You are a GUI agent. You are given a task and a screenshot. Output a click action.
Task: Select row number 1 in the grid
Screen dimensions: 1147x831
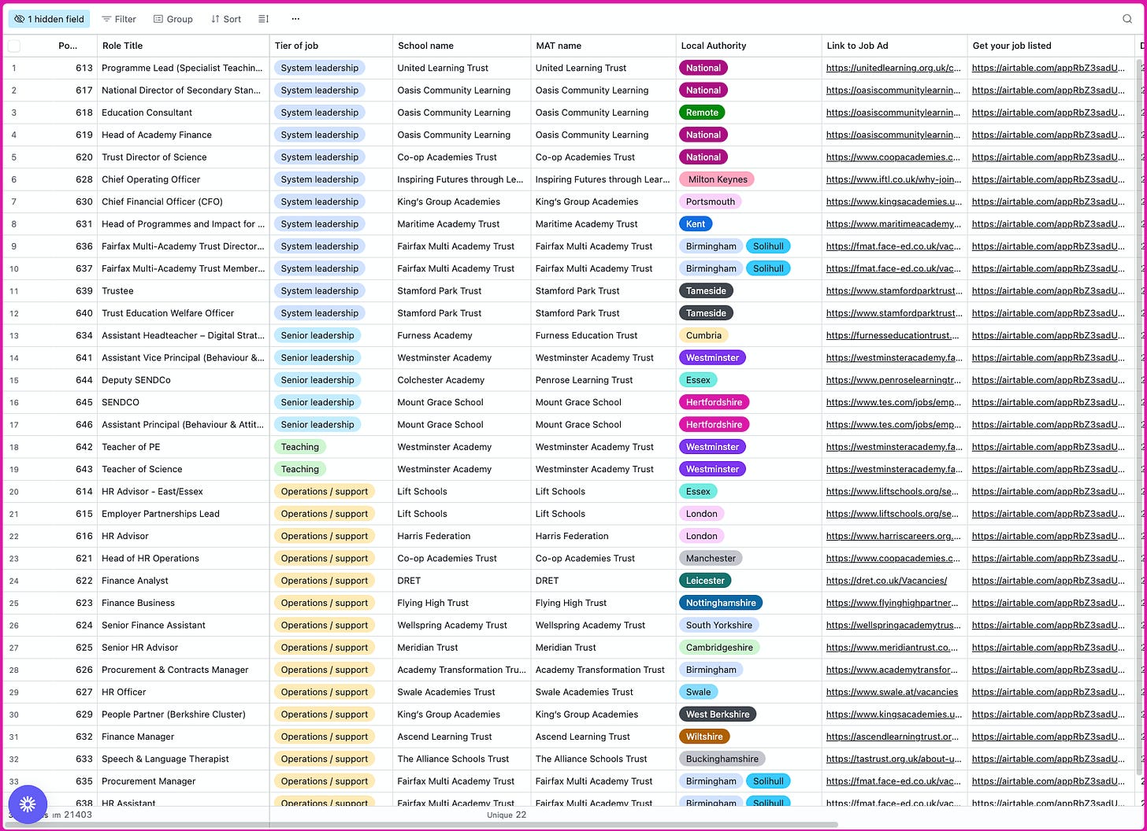pyautogui.click(x=14, y=68)
